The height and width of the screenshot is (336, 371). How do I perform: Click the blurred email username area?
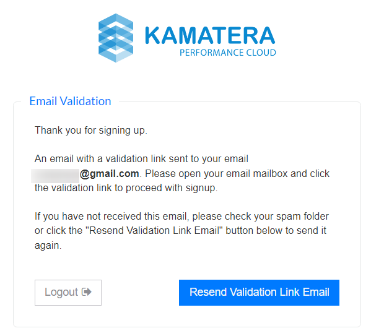tap(55, 176)
